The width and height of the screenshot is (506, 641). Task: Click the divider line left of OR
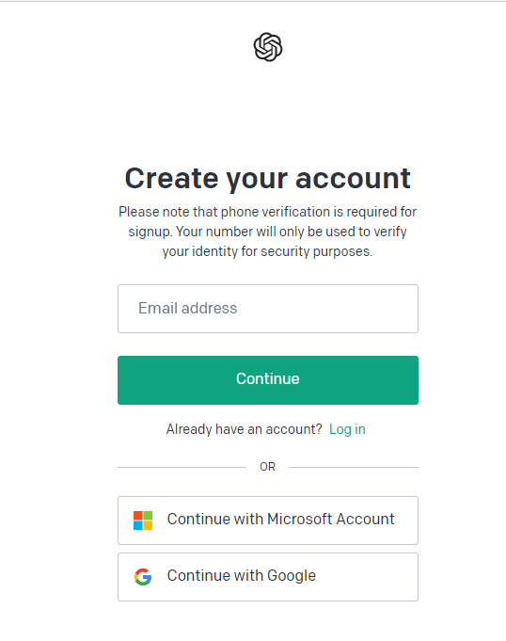pyautogui.click(x=182, y=467)
